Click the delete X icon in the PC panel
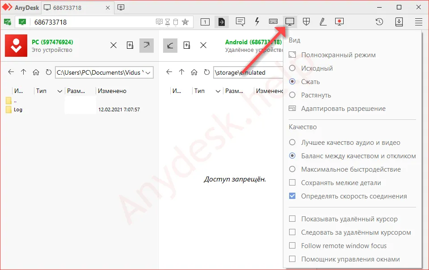Viewport: 429px width, 270px height. coord(114,45)
